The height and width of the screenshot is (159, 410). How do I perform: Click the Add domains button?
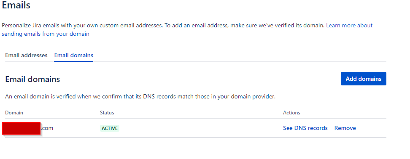[363, 79]
